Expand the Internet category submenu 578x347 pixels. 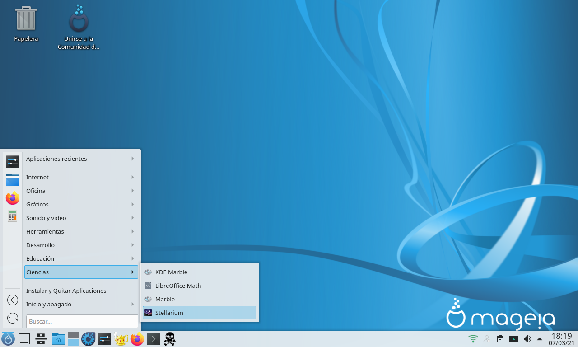(81, 177)
